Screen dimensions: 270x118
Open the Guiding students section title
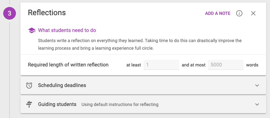[57, 104]
